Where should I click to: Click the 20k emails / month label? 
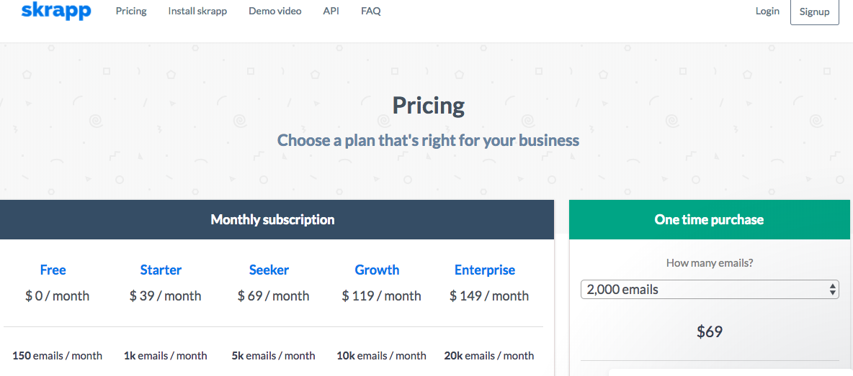489,356
